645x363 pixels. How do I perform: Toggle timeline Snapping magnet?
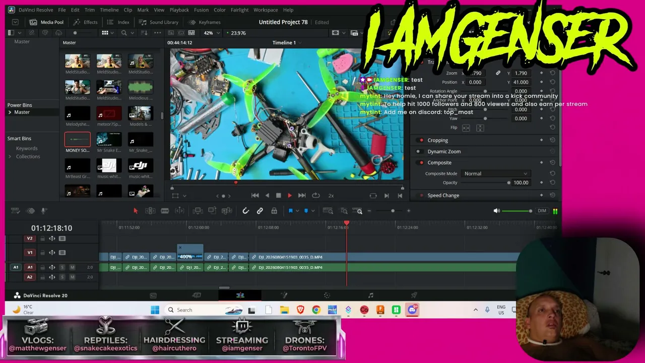click(x=245, y=211)
